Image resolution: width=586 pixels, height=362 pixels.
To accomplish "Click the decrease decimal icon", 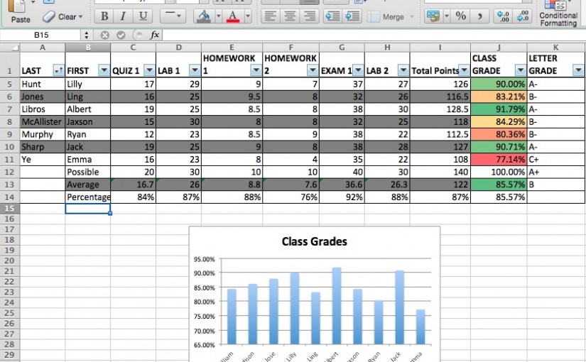I will click(523, 16).
